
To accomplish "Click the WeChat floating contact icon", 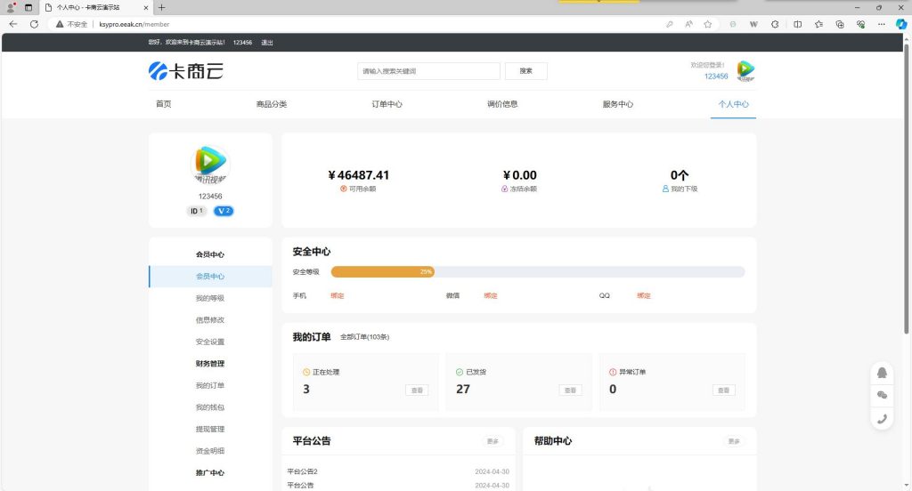I will [x=882, y=395].
